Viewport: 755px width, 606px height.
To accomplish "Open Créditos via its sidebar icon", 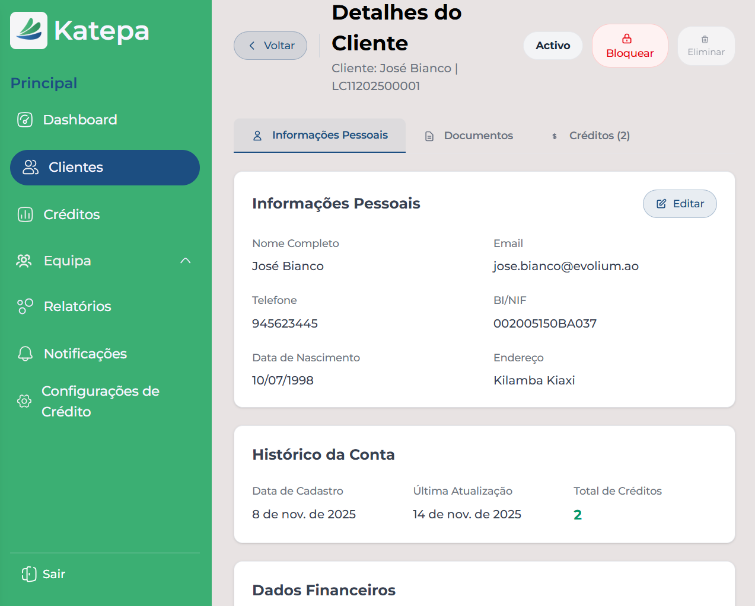I will (24, 214).
